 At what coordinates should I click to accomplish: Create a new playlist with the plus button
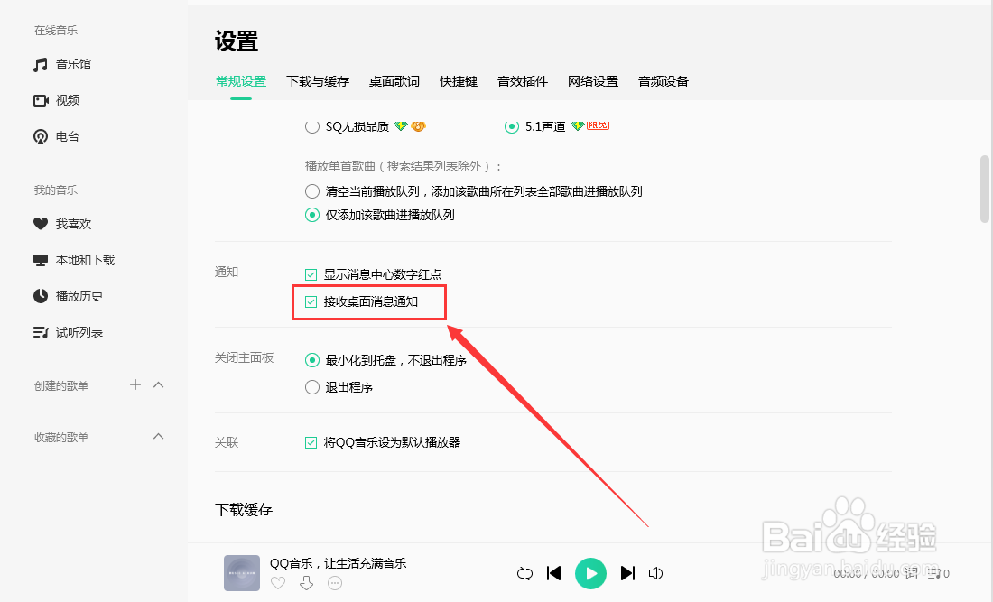tap(135, 384)
